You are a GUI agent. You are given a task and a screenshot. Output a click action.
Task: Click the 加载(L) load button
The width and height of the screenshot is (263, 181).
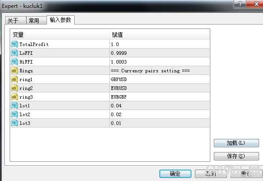click(236, 143)
